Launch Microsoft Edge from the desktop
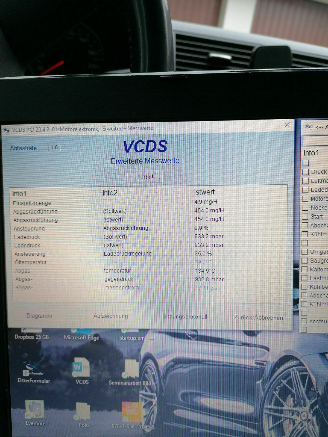Viewport: 328px width, 437px height. pos(81,334)
